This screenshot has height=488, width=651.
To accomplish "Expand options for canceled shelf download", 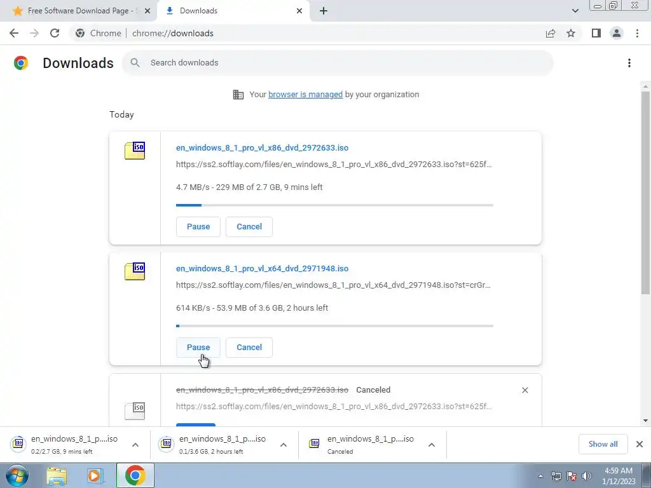I will [x=432, y=445].
